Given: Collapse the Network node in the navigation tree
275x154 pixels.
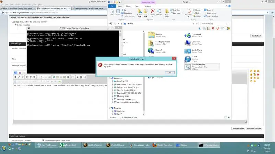Looking at the screenshot, I should click(110, 108).
